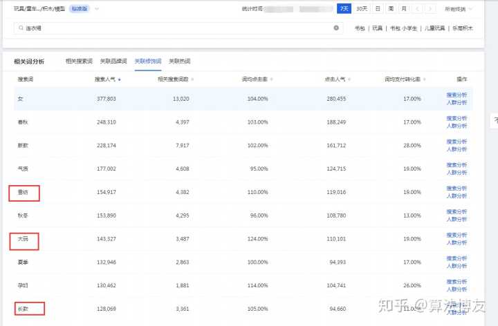
Task: Select the 7天 time range
Action: (x=344, y=9)
